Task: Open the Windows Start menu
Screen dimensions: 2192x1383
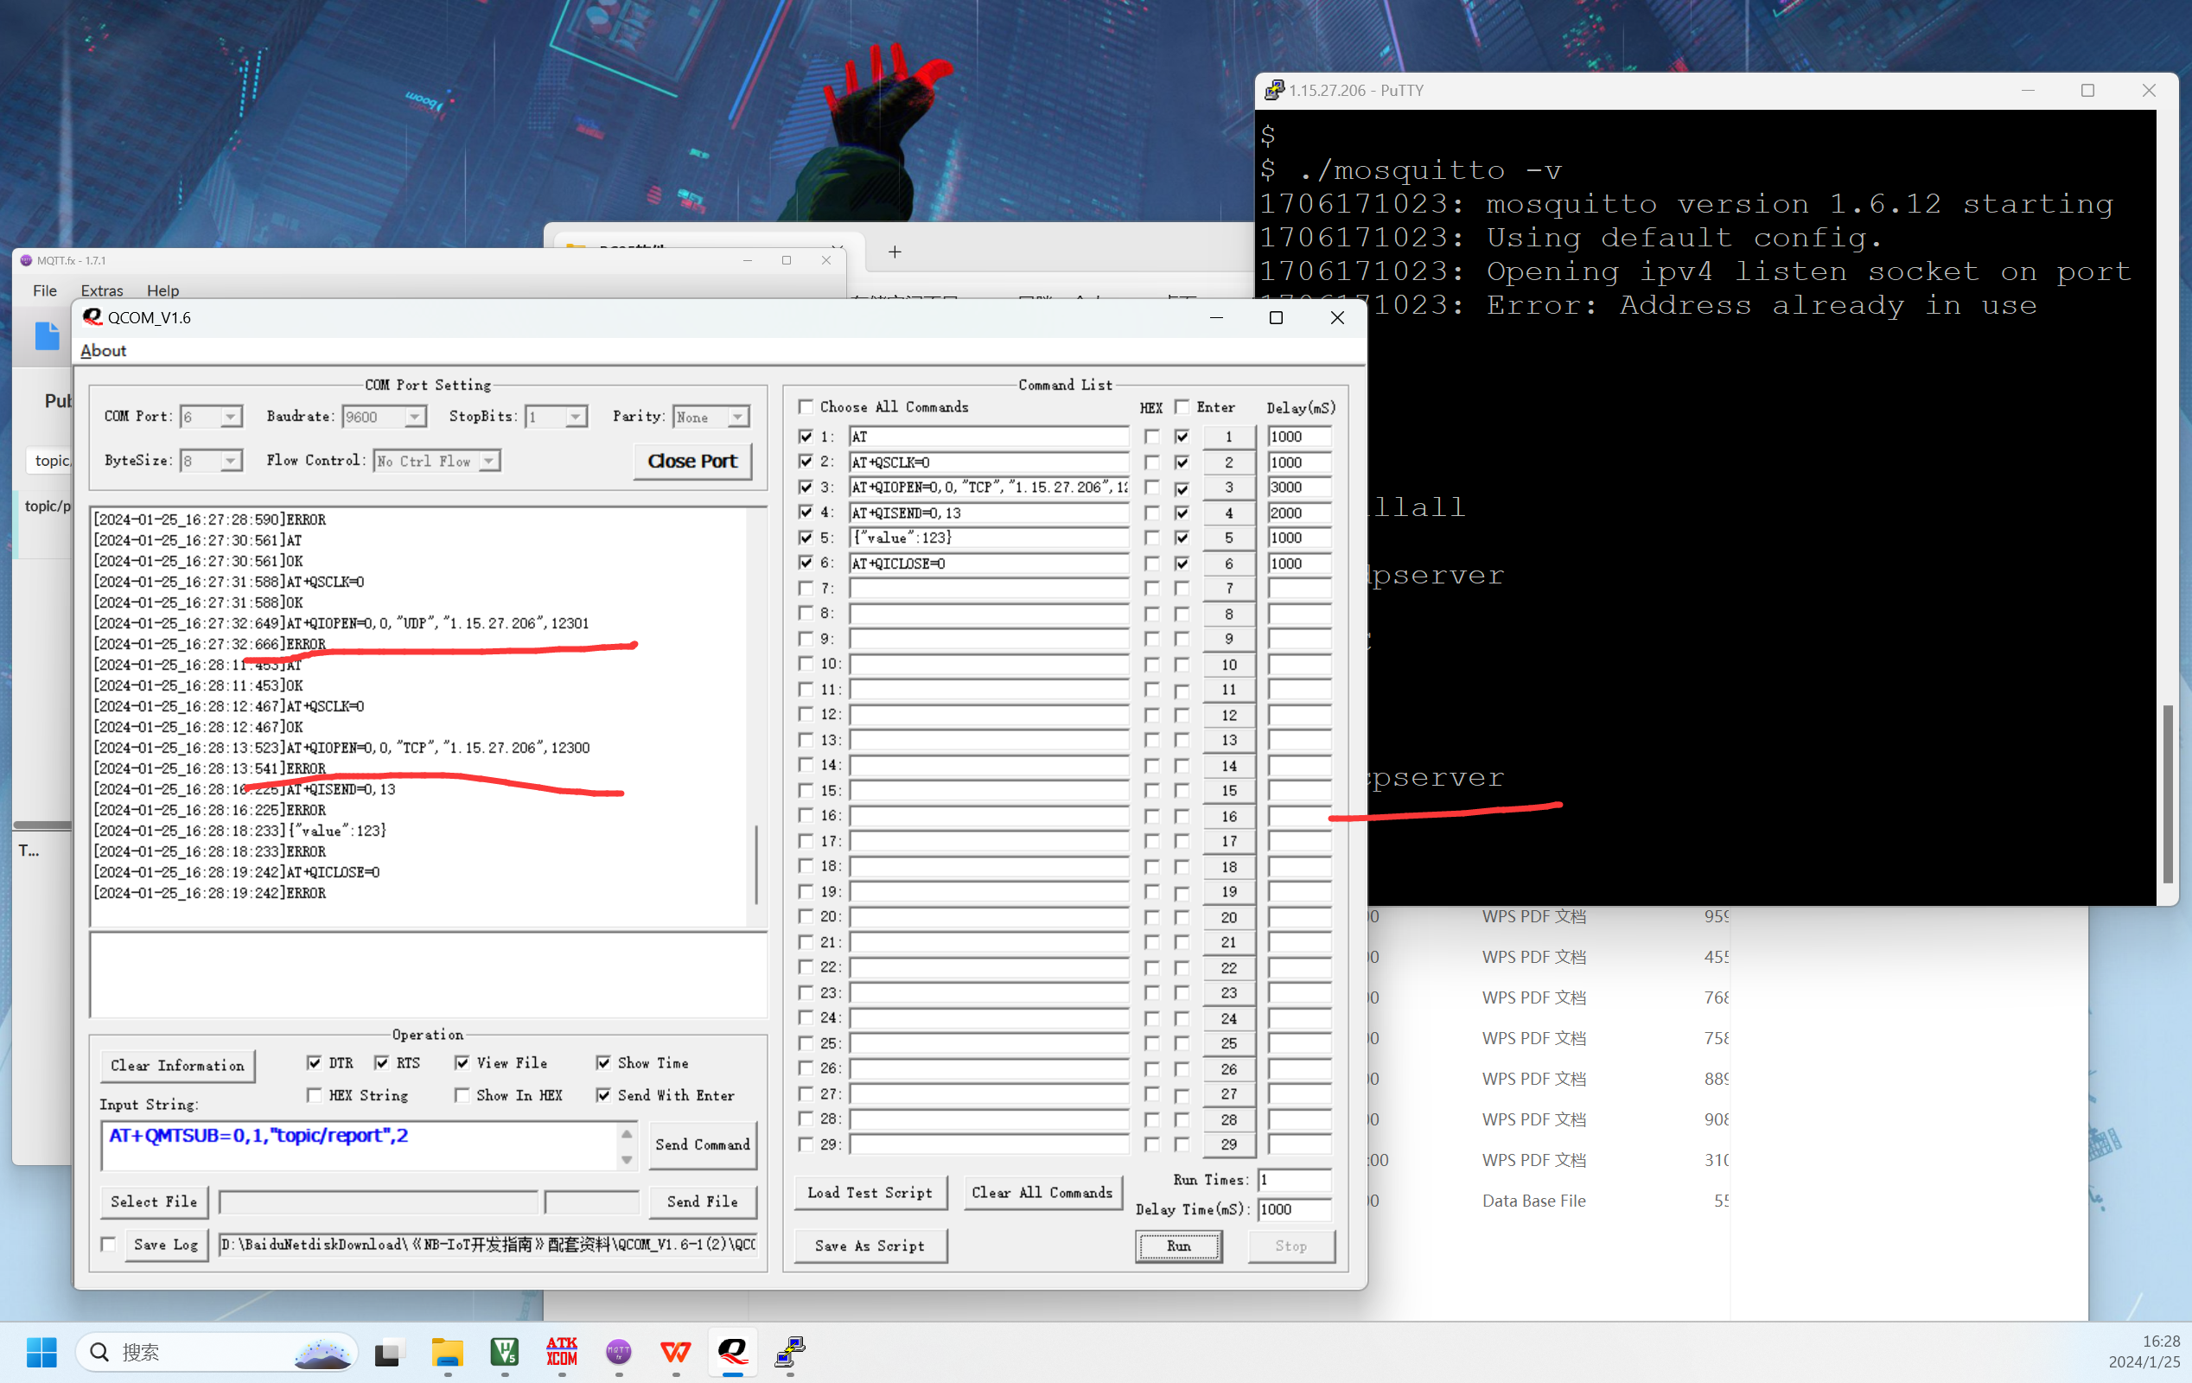Action: coord(41,1351)
